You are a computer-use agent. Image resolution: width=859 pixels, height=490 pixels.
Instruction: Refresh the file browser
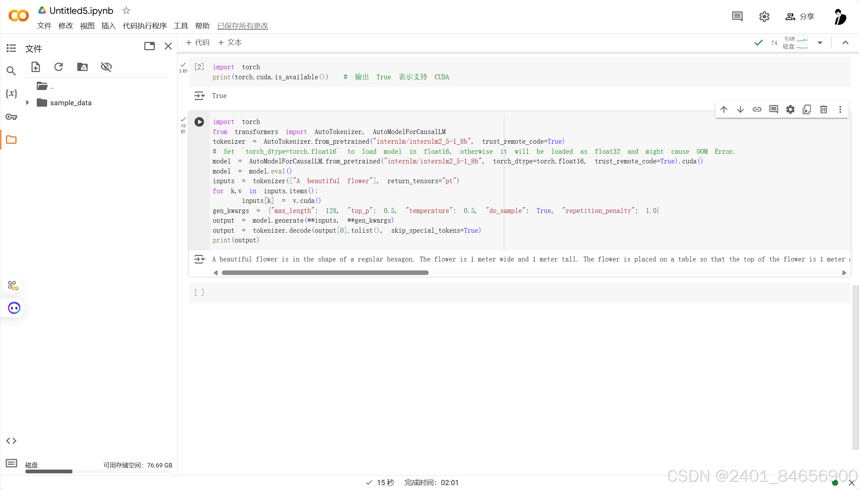pos(59,67)
